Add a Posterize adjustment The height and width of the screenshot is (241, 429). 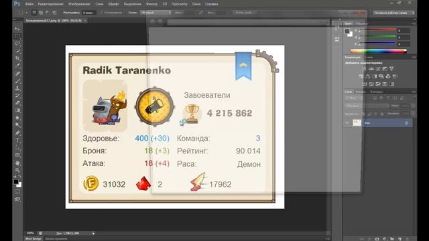(x=371, y=84)
